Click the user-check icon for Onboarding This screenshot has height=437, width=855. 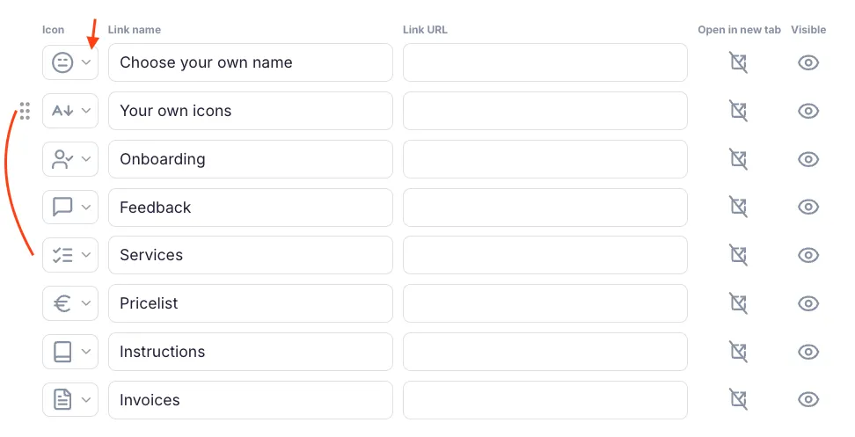click(x=62, y=159)
